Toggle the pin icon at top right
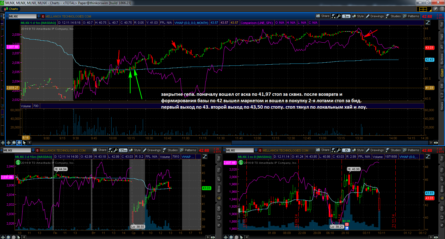445x239 pixels. coord(435,9)
